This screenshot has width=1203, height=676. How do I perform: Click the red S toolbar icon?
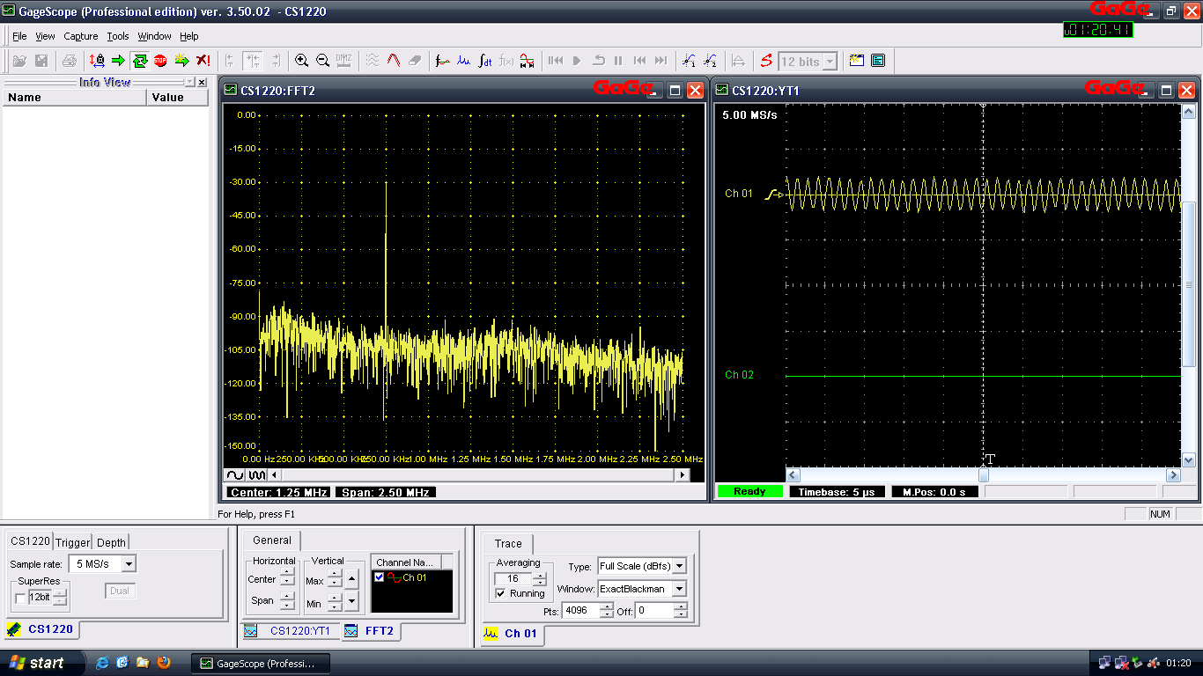coord(766,61)
